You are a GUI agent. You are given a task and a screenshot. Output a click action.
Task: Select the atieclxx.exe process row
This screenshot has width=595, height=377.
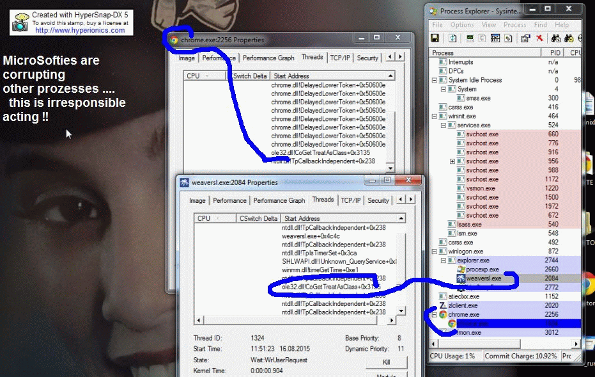point(506,296)
